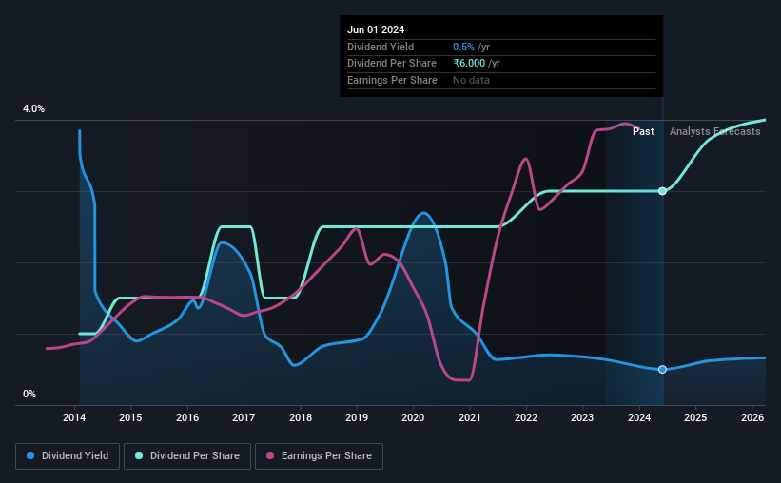Click the 2015 x-axis label
The width and height of the screenshot is (781, 483).
coord(130,417)
